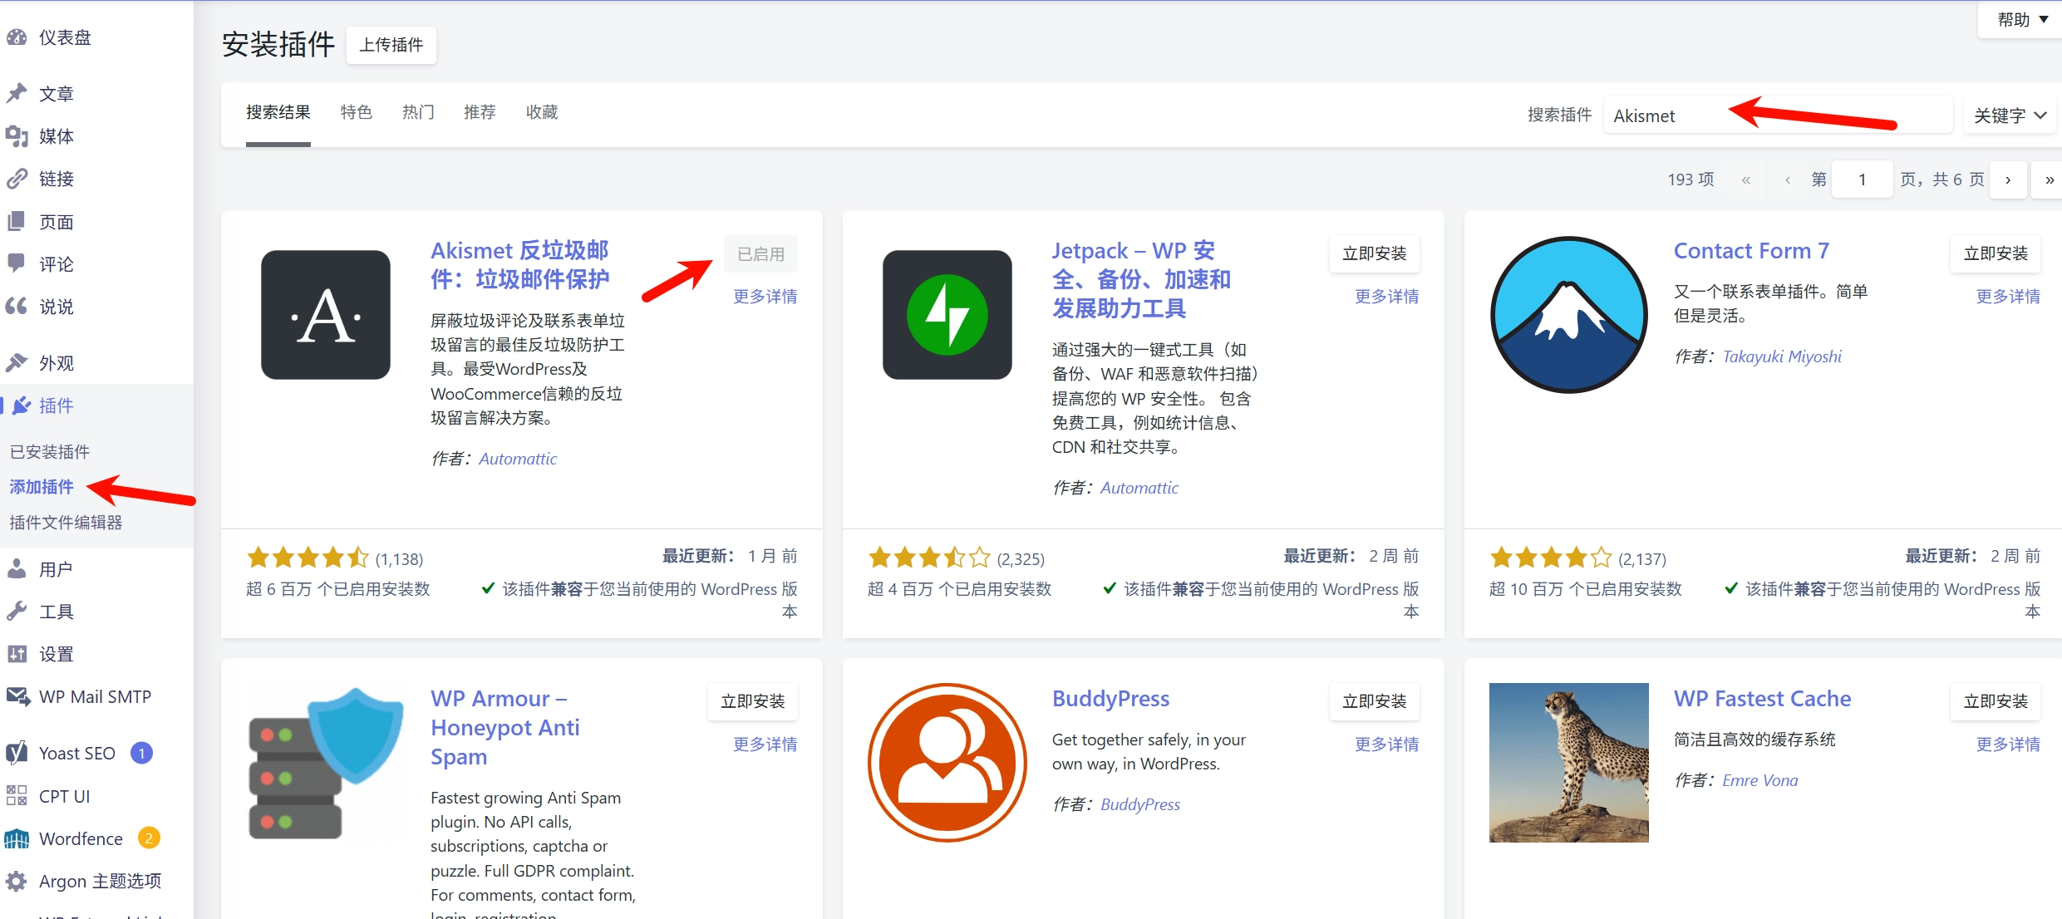Click the Akismet plugin logo
The image size is (2062, 919).
(x=326, y=315)
